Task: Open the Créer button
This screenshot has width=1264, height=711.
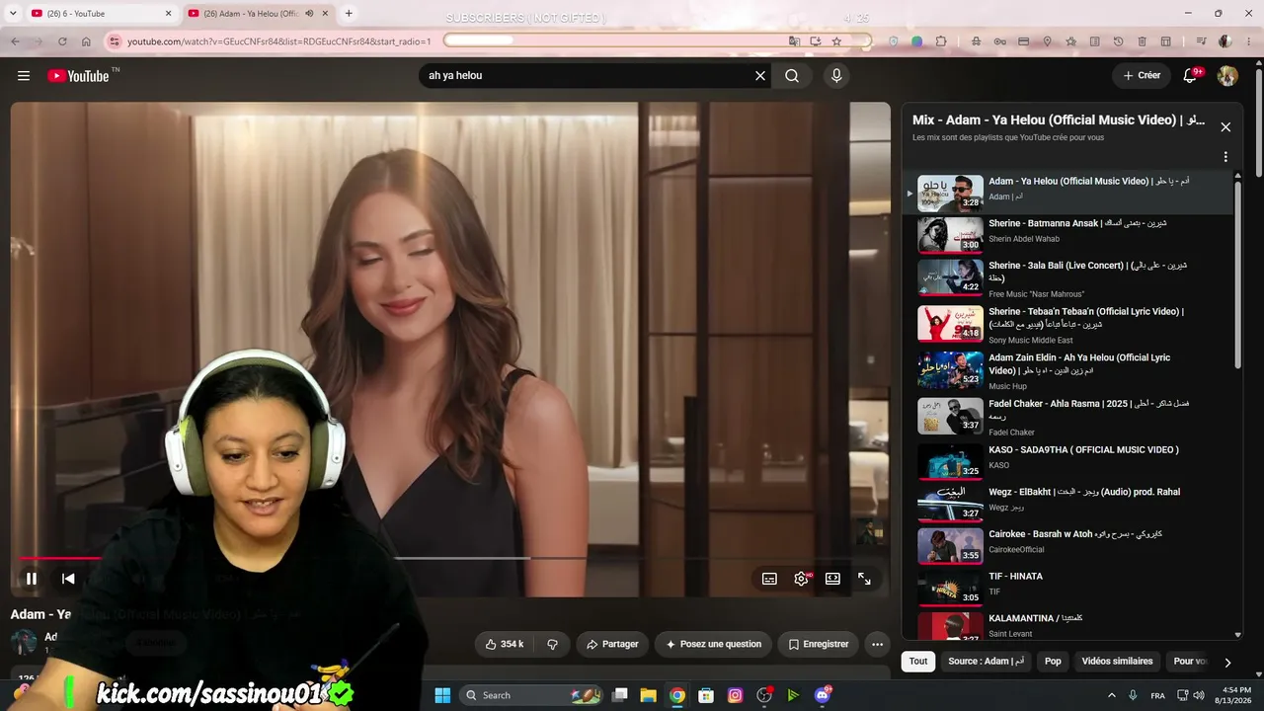Action: point(1142,76)
